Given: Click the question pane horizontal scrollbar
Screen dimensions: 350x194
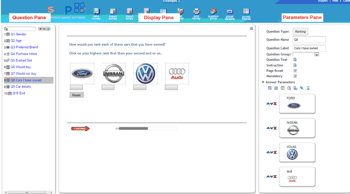Looking at the screenshot, I should [x=28, y=192].
